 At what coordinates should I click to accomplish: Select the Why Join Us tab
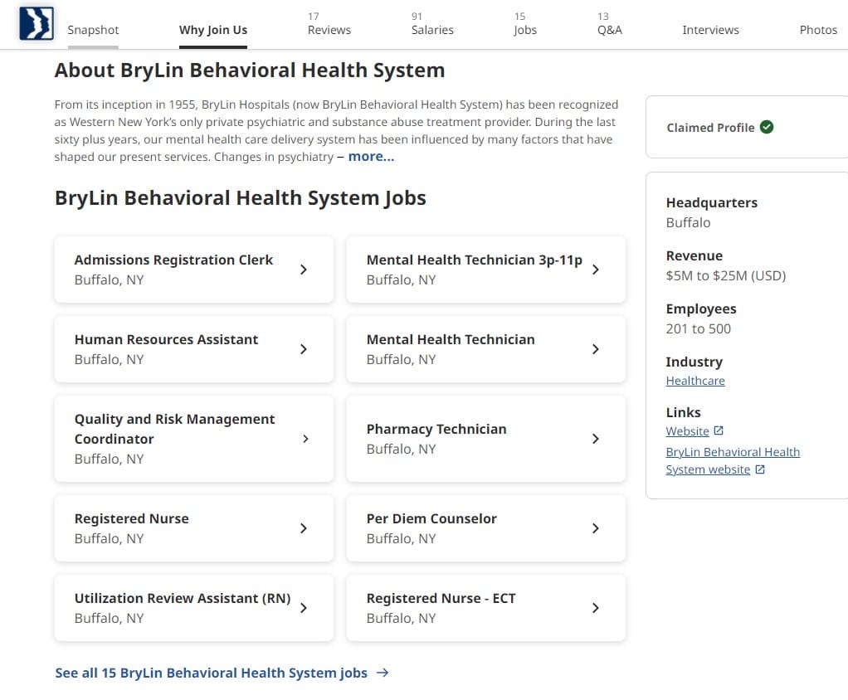(x=213, y=30)
